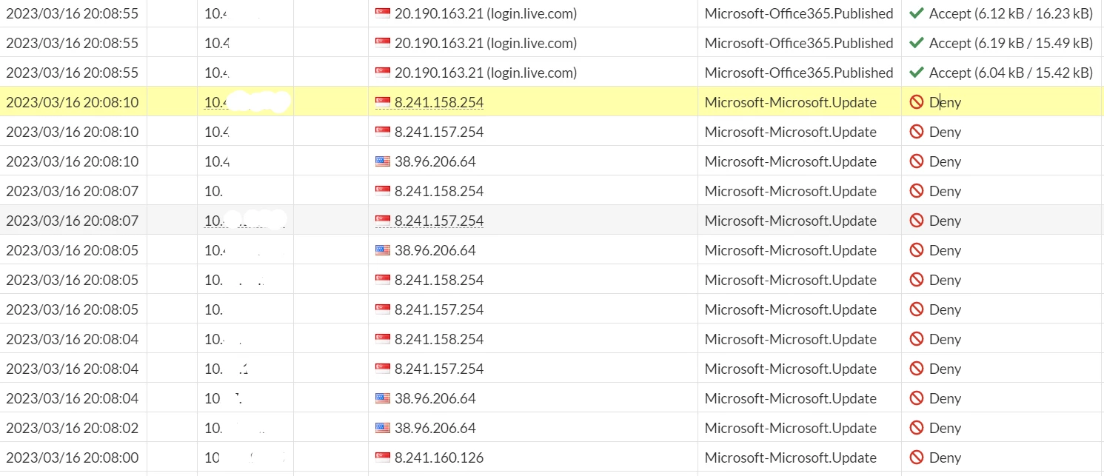The image size is (1104, 476).
Task: Click the Deny icon for 8.241.158.254 at 20:08:05
Action: point(917,280)
